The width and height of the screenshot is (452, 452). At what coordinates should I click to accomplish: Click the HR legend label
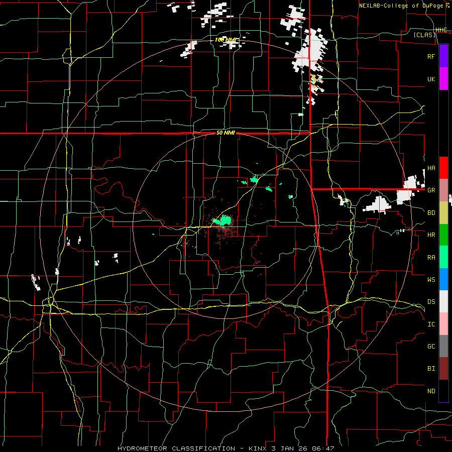click(x=431, y=235)
